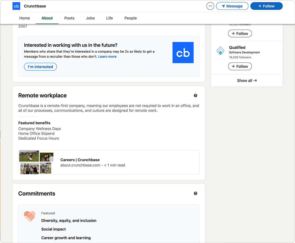
Task: Open the Commitments help question icon
Action: (x=196, y=193)
